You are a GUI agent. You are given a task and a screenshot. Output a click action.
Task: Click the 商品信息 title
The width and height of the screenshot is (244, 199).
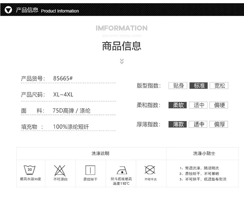[x=122, y=46]
